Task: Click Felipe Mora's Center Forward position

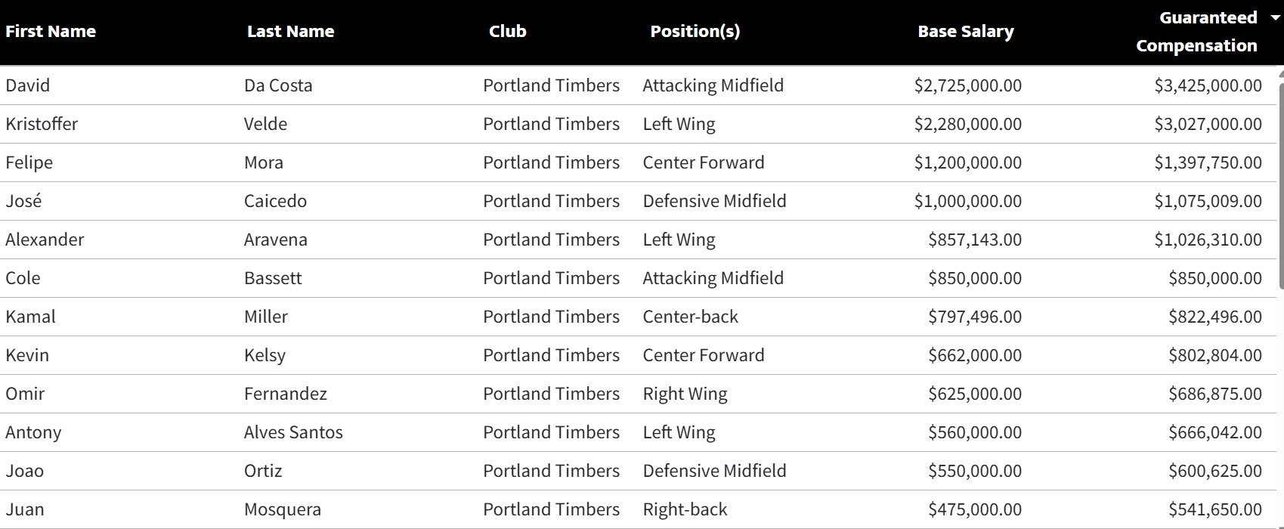Action: click(704, 162)
